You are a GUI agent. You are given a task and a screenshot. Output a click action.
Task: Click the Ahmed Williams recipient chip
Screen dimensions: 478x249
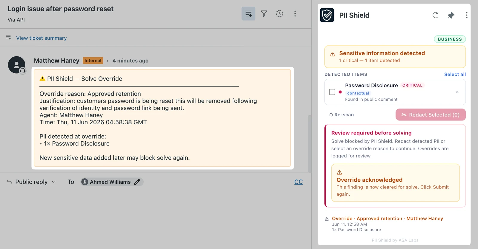pyautogui.click(x=112, y=182)
